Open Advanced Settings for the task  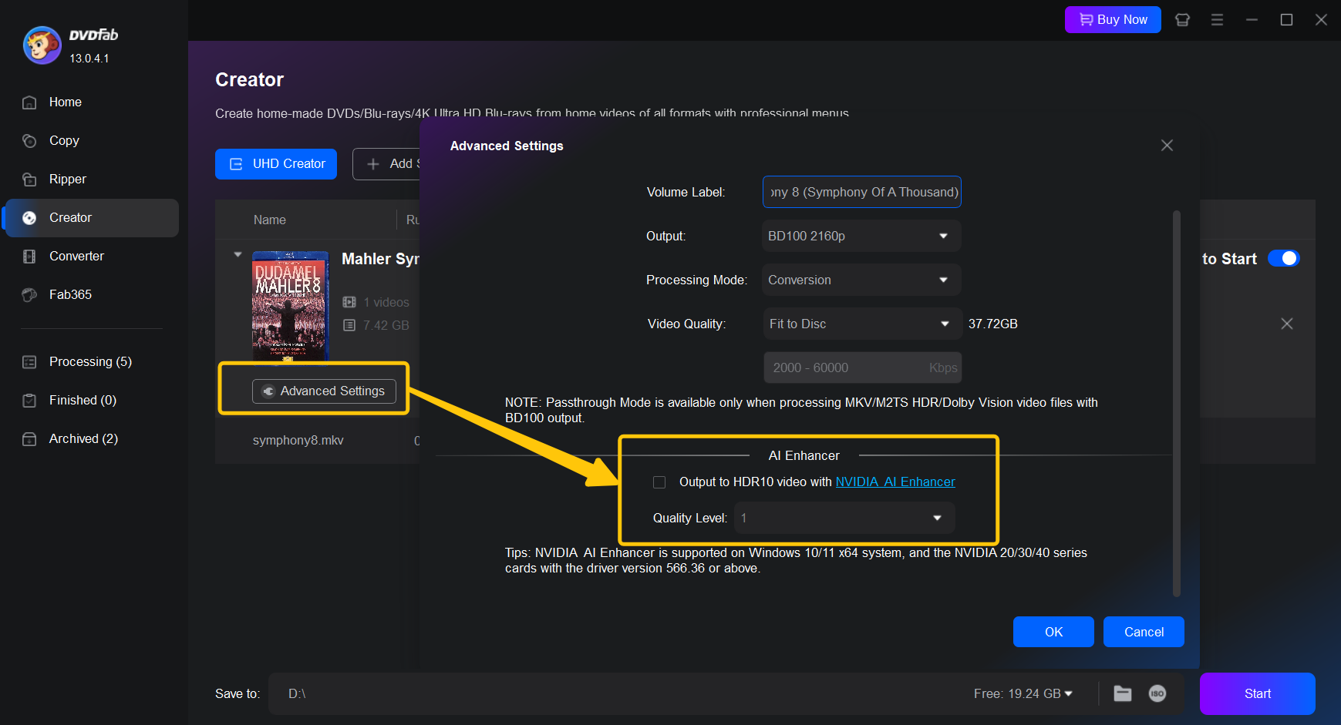[324, 391]
